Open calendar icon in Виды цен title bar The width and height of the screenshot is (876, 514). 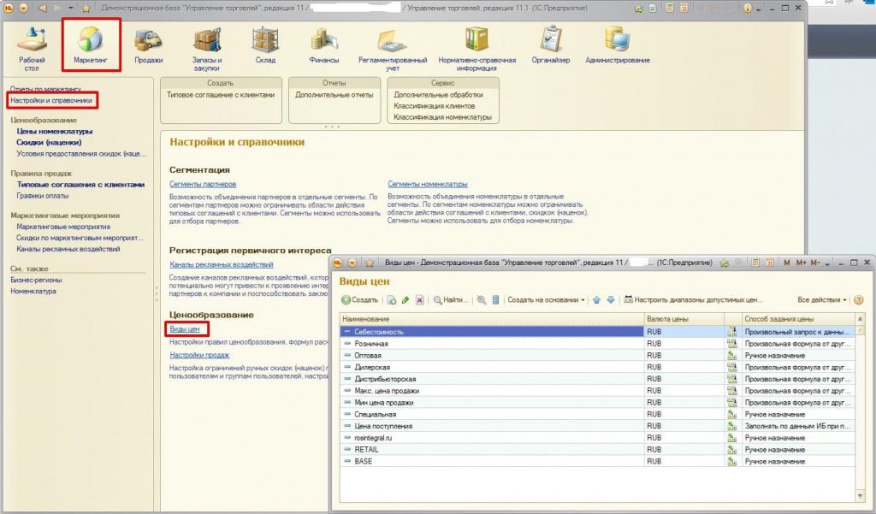pyautogui.click(x=769, y=263)
